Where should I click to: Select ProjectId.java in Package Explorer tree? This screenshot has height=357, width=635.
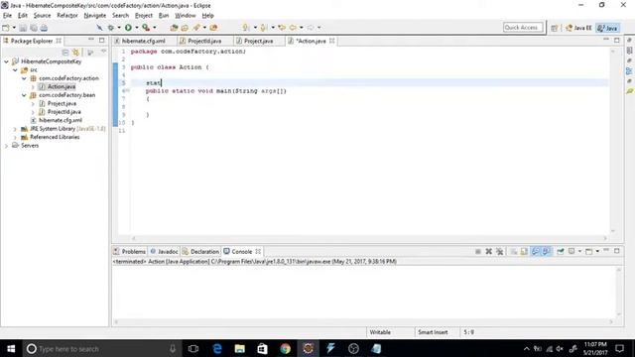(63, 112)
